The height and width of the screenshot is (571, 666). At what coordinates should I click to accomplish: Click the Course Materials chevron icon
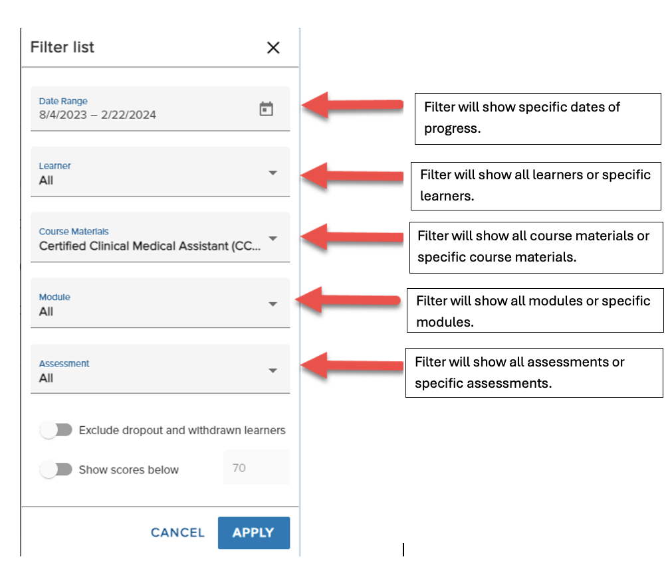pos(273,238)
